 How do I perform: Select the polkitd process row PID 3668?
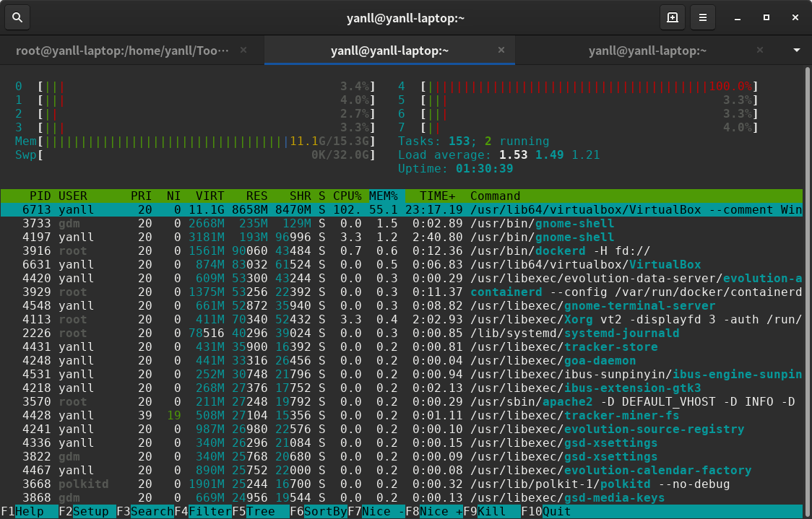tap(402, 484)
